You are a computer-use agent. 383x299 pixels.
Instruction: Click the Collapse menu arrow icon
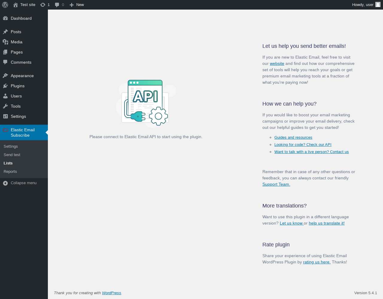click(x=5, y=183)
